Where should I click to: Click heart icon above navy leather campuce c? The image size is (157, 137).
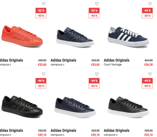click(97, 4)
